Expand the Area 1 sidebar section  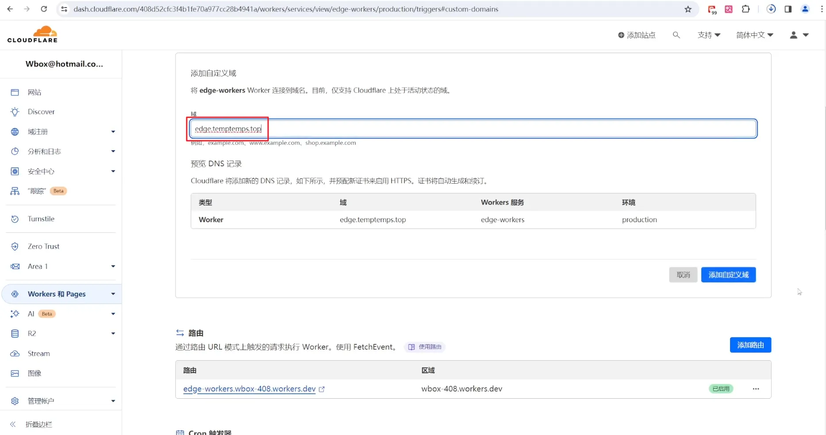113,266
